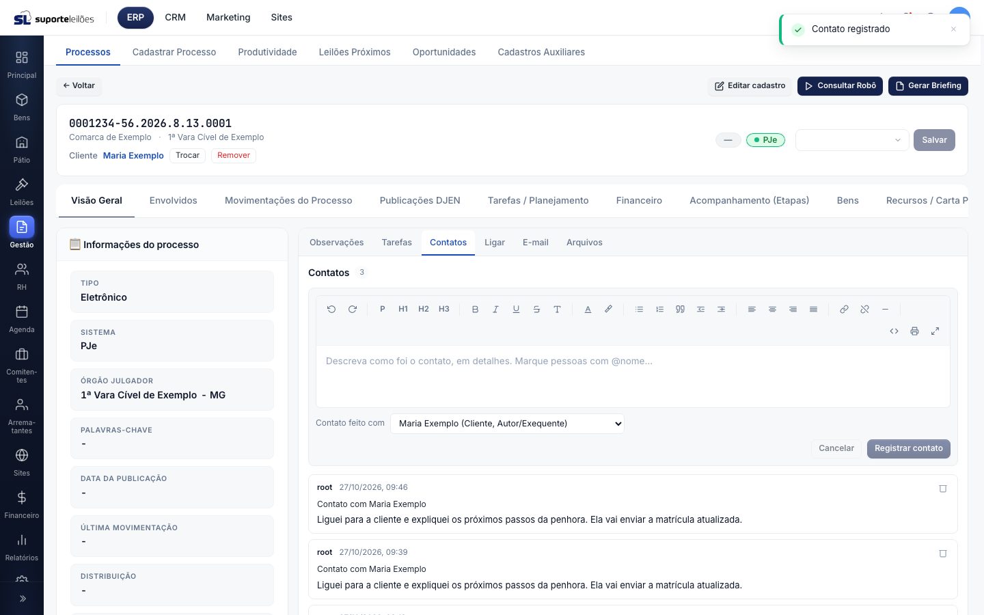Insert a hyperlink in editor
This screenshot has width=984, height=615.
click(844, 310)
